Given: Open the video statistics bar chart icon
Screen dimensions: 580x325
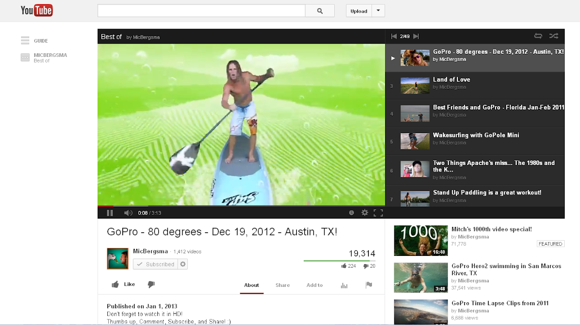Looking at the screenshot, I should (344, 285).
